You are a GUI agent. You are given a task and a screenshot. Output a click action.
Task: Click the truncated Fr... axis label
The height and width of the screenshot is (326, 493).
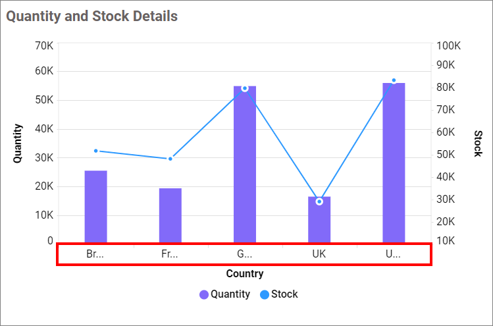point(169,254)
